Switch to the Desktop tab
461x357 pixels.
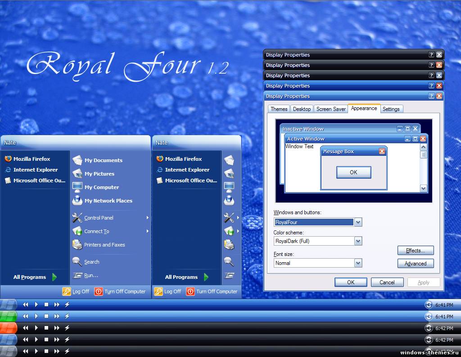point(302,109)
